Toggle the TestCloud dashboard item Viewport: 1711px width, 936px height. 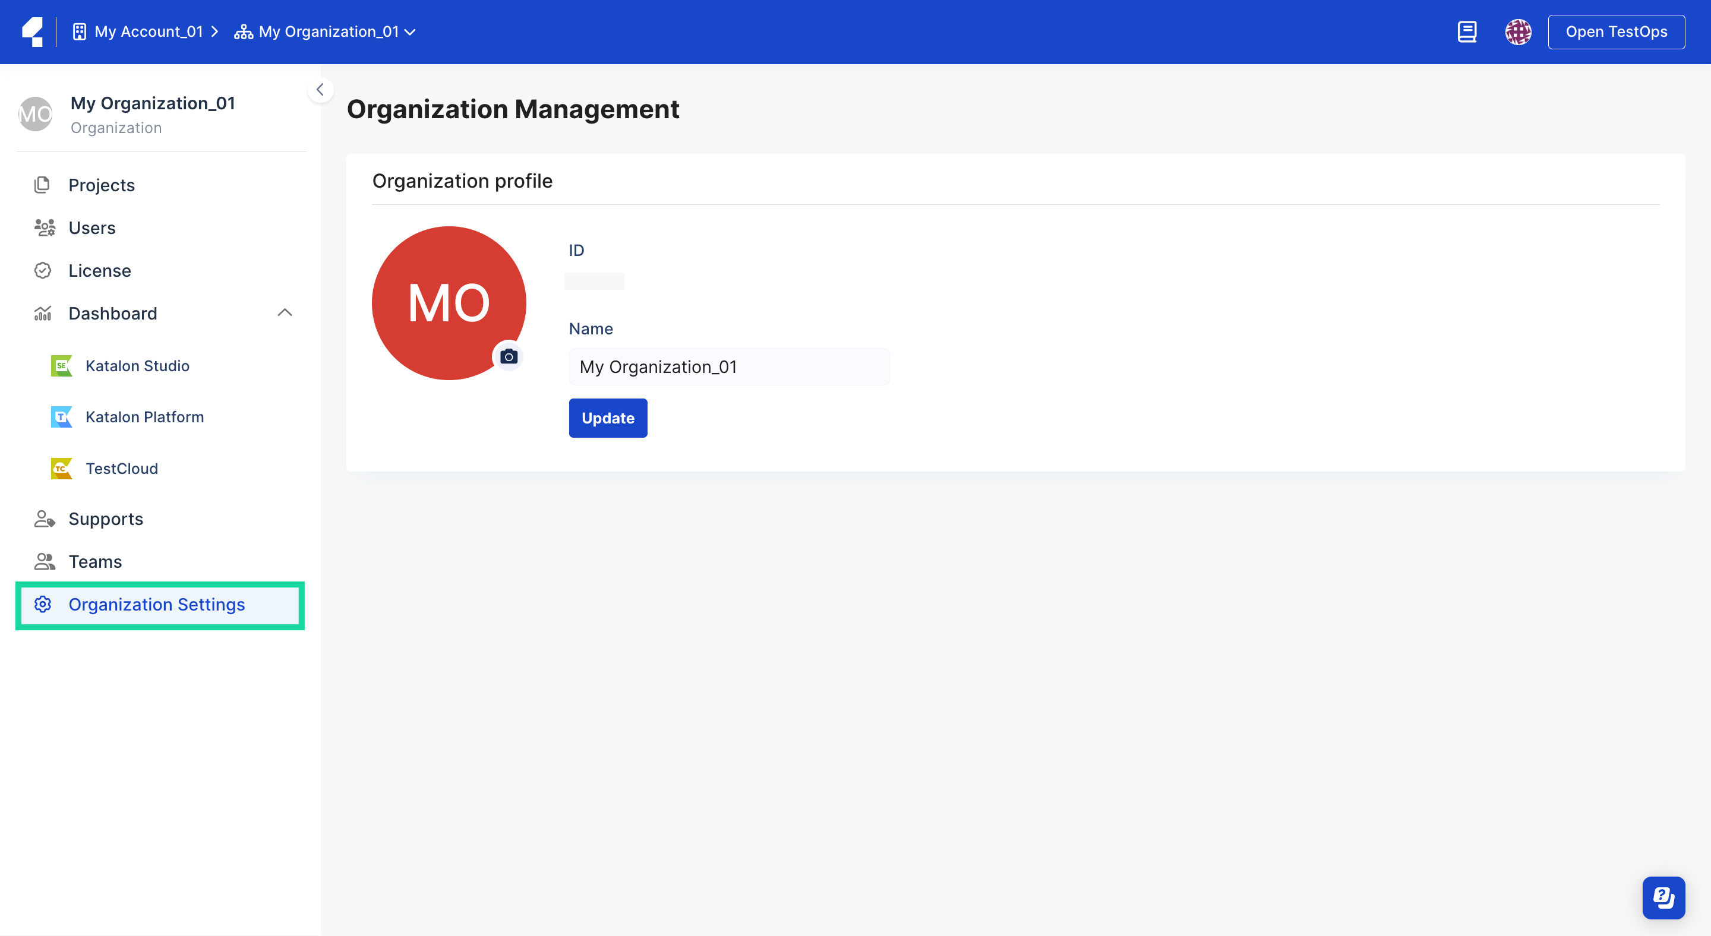[x=121, y=468]
